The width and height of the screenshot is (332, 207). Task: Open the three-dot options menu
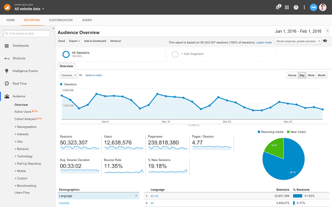tap(304, 7)
